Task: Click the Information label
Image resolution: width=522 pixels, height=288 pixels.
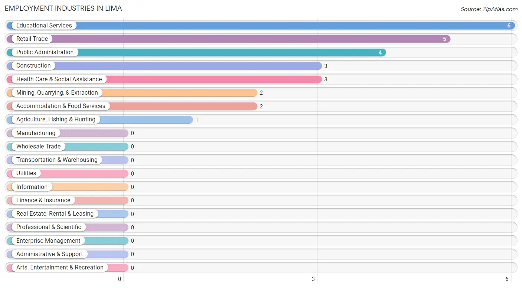Action: tap(32, 187)
